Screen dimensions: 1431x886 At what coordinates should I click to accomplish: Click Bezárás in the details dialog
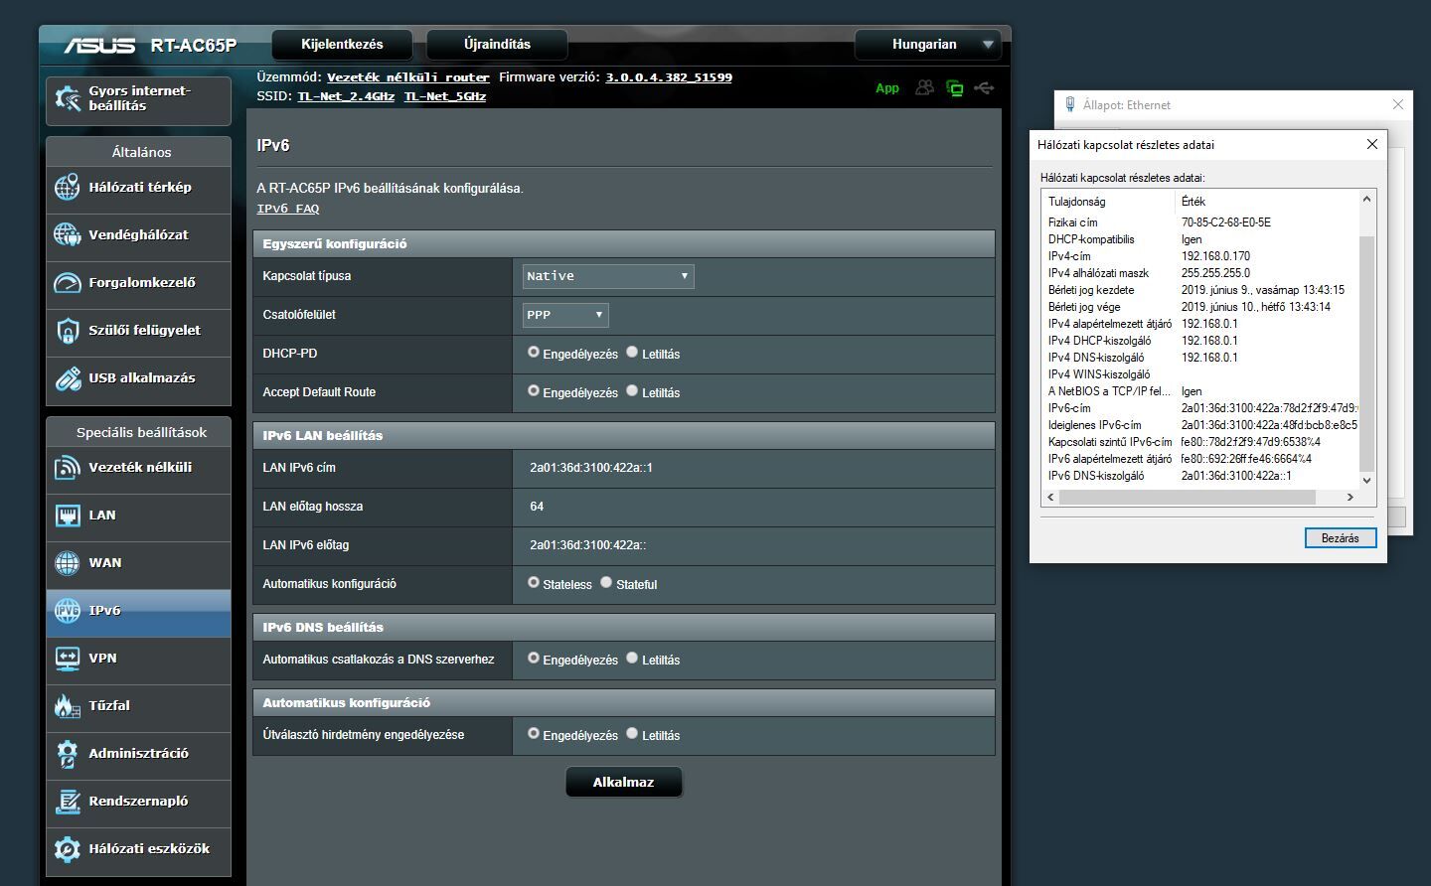point(1341,537)
